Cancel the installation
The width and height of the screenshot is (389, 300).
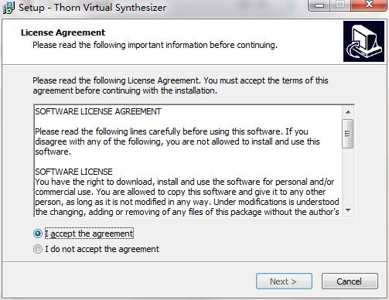[x=350, y=281]
